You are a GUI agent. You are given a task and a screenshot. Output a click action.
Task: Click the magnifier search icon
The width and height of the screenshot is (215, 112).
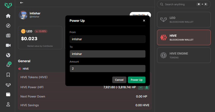pyautogui.click(x=162, y=4)
